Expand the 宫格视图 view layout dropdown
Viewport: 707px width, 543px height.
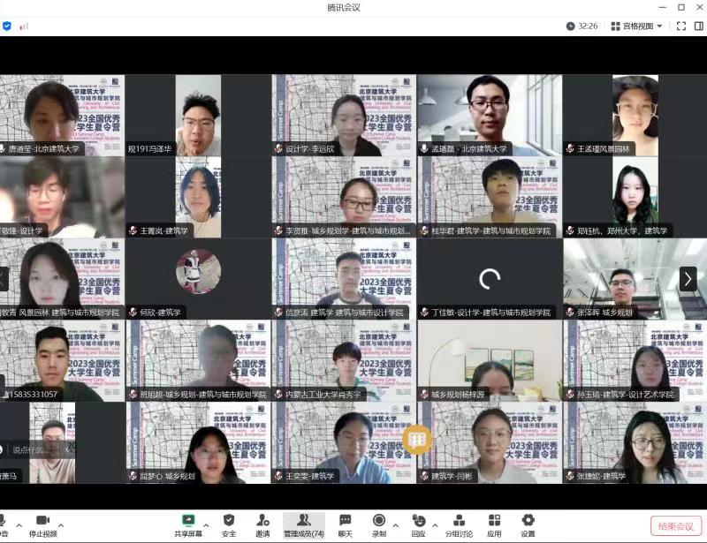coord(636,26)
